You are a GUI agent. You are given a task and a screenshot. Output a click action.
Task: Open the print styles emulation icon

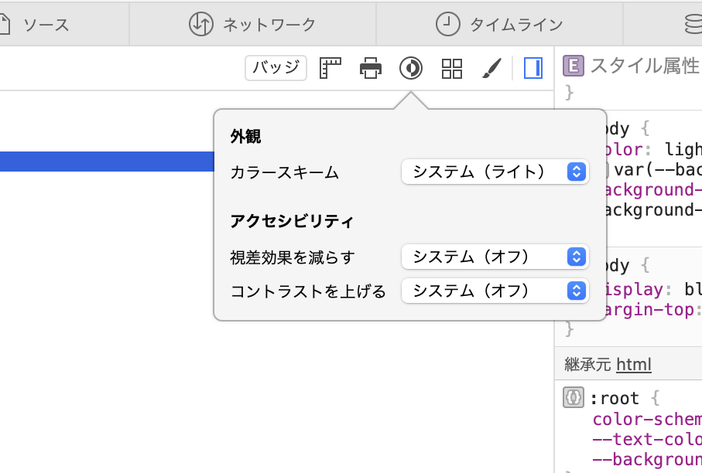tap(370, 68)
